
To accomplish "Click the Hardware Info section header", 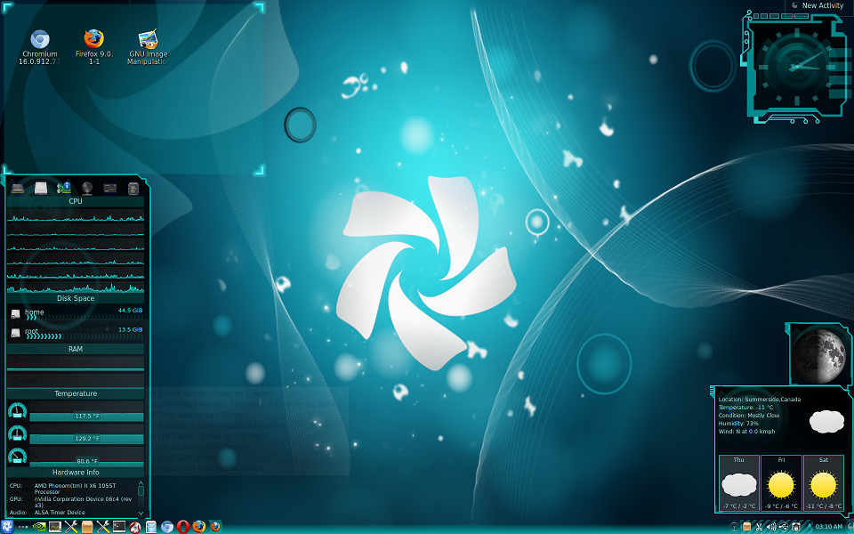I will point(76,473).
